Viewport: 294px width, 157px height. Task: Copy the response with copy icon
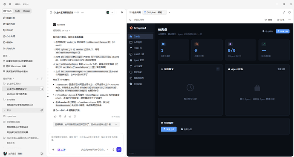tap(65, 117)
